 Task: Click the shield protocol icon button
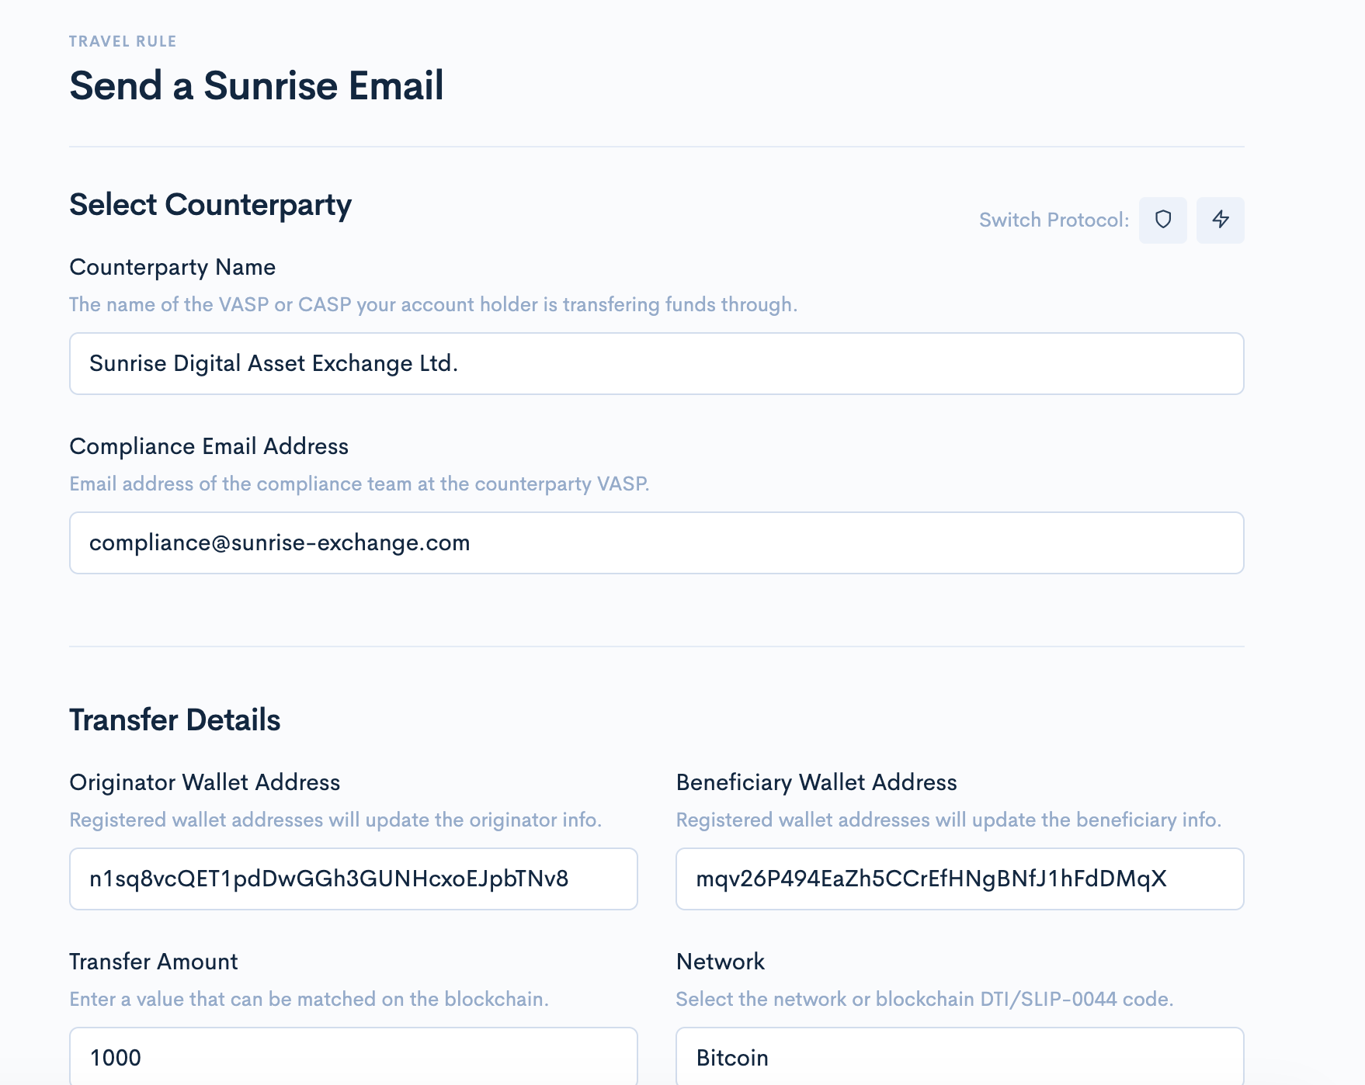coord(1162,220)
